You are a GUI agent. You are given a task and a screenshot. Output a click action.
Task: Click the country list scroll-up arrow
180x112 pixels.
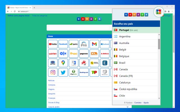point(159,35)
